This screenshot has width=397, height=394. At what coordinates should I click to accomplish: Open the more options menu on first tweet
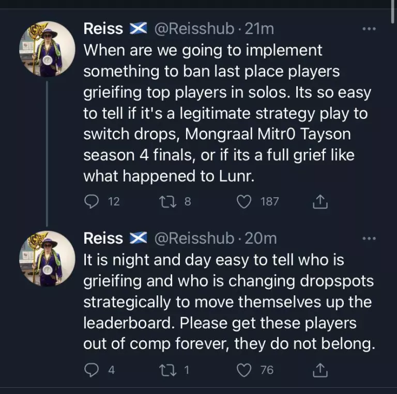click(x=369, y=29)
